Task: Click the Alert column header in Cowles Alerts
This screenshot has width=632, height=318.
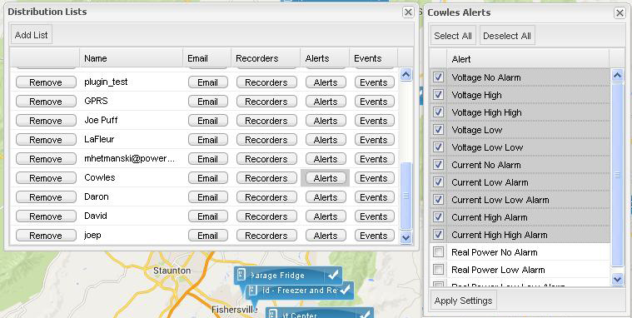Action: click(x=528, y=59)
